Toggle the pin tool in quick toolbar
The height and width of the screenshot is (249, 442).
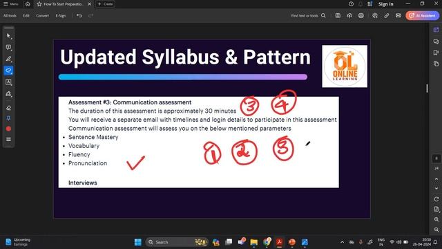[8, 118]
